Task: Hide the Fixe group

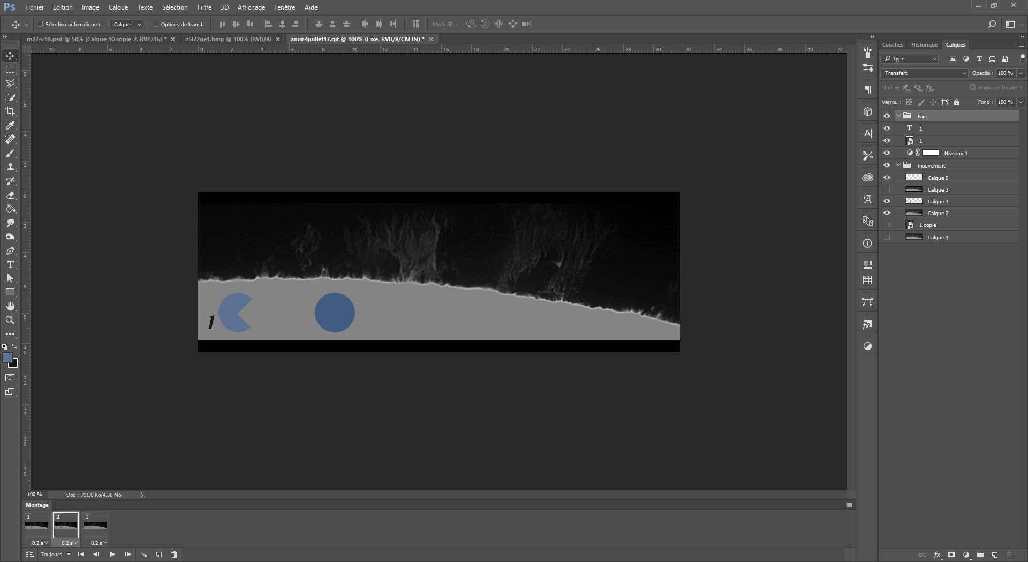Action: (x=887, y=116)
